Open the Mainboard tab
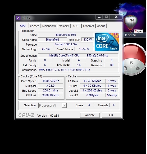 tap(49, 26)
